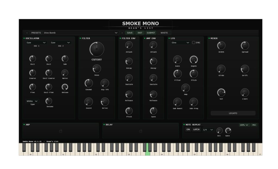278x169 pixels.
Task: Toggle the Note Repeat LATCH button
Action: (x=196, y=130)
